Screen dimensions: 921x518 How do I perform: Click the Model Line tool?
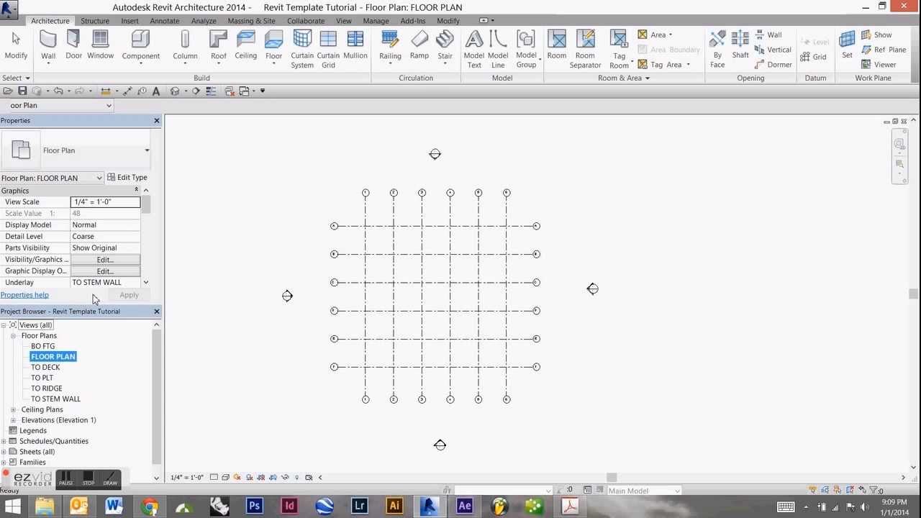click(x=498, y=50)
